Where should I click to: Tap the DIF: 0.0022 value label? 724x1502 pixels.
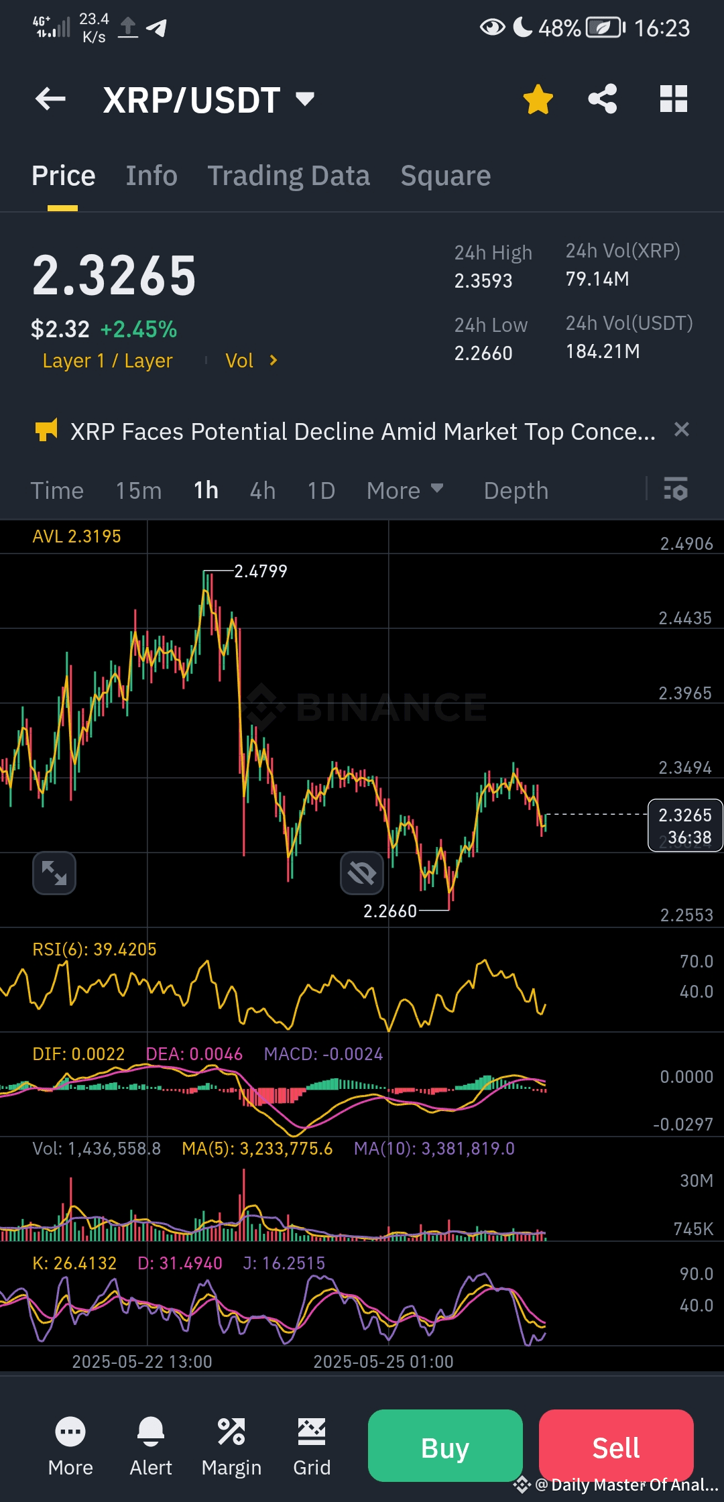78,1054
